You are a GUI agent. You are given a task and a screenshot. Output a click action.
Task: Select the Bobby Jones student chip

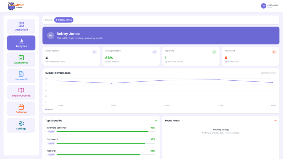pos(64,20)
